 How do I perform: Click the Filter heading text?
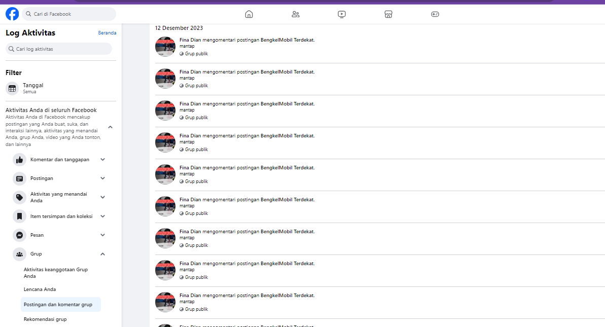tap(14, 73)
